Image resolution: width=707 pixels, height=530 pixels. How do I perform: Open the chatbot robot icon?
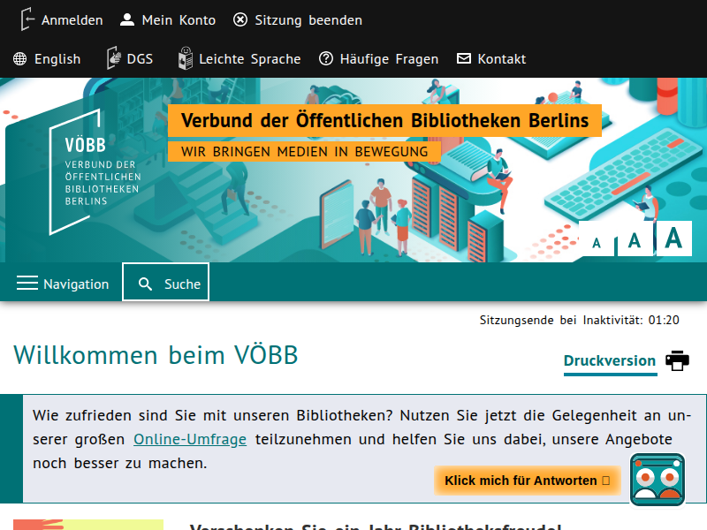click(x=658, y=480)
